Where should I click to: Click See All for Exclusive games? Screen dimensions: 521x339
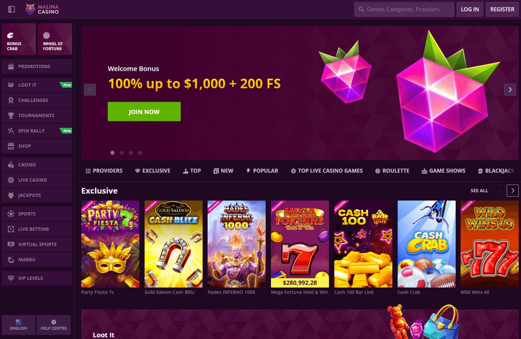click(479, 191)
